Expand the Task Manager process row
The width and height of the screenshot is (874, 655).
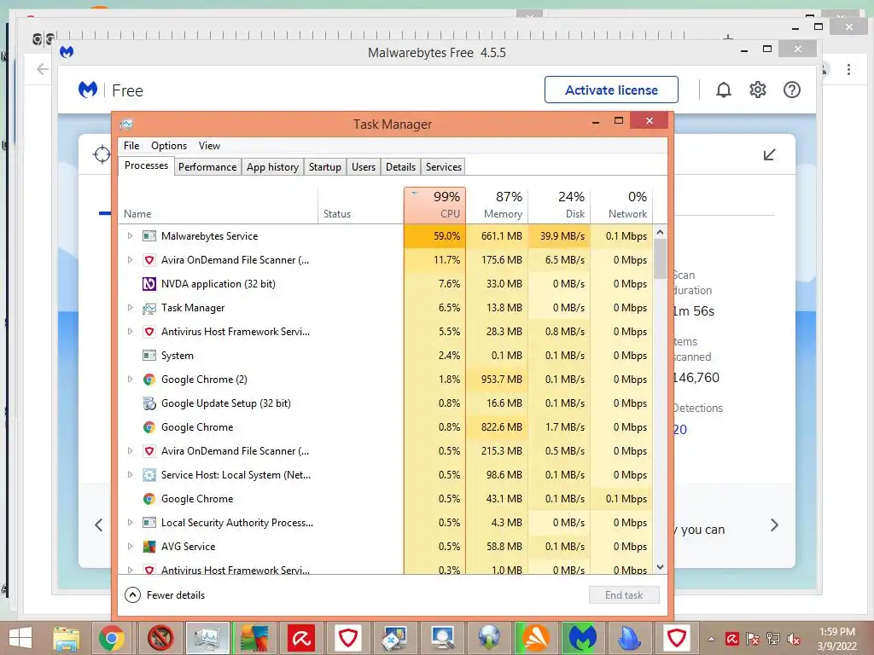pos(130,307)
